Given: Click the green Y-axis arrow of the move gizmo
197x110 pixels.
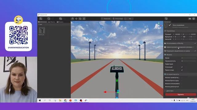Looking at the screenshot, I should tap(117, 80).
